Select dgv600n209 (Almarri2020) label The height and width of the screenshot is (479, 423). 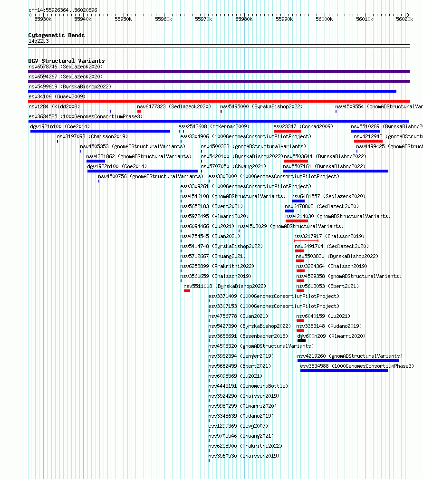coord(331,336)
